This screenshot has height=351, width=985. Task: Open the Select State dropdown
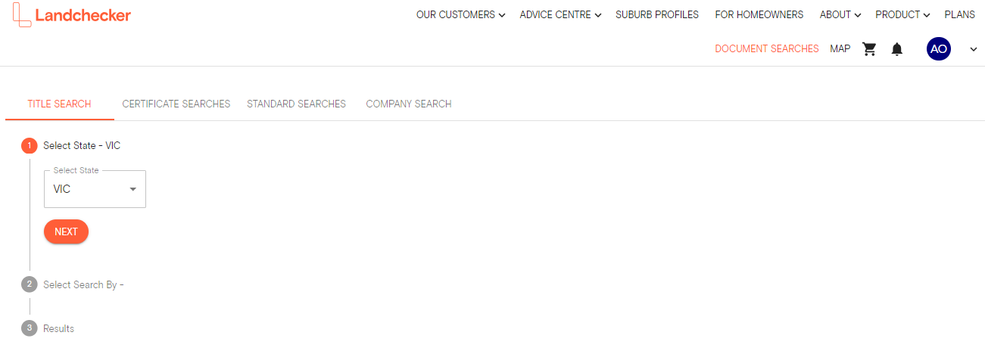tap(95, 189)
